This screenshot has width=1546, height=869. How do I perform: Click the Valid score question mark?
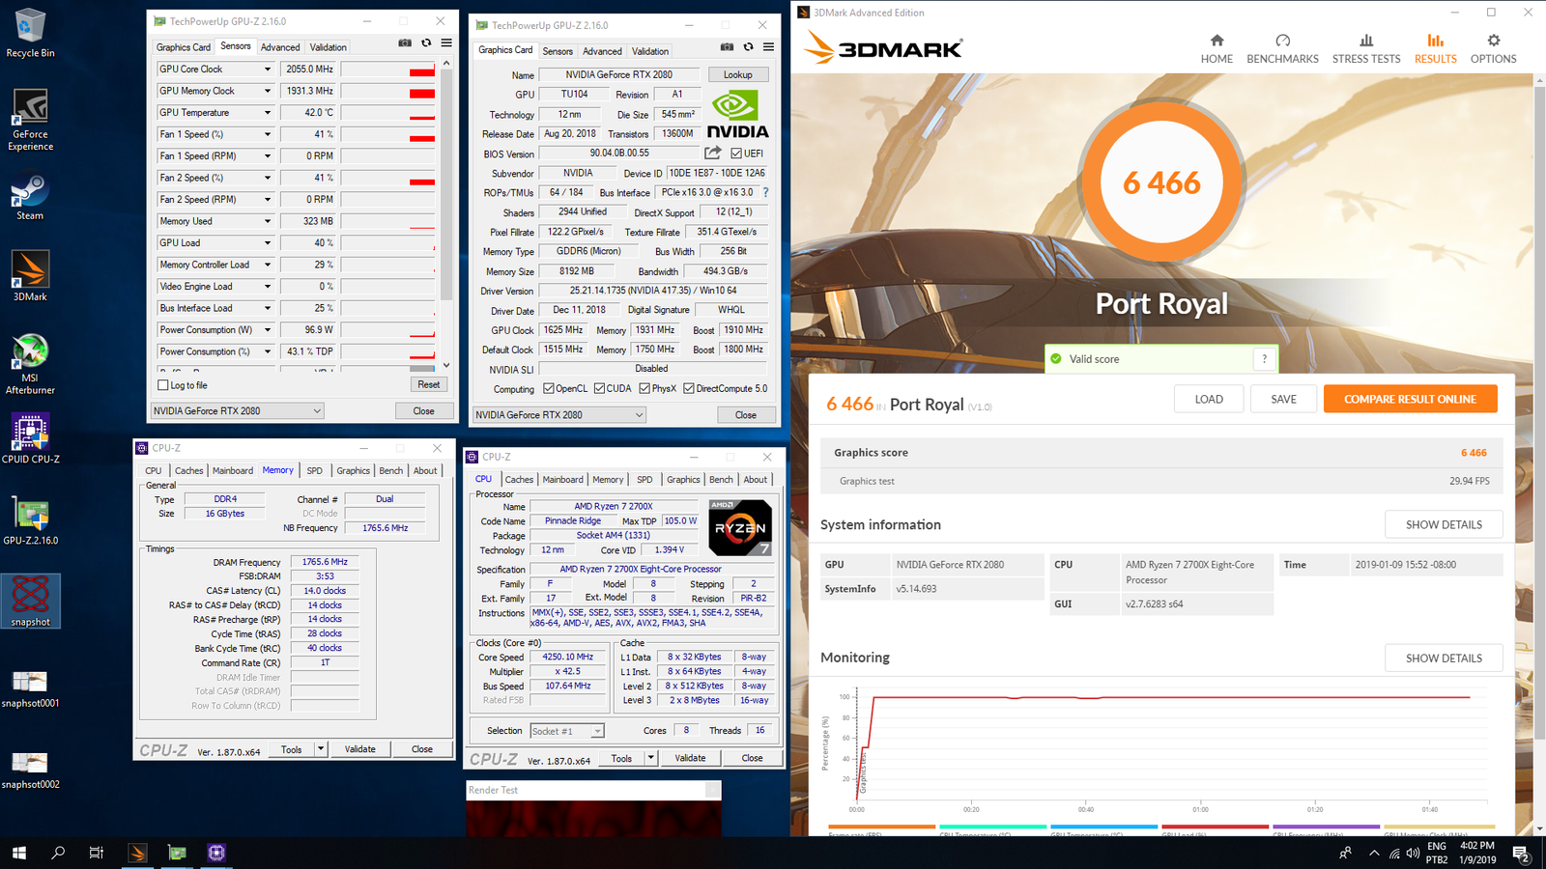click(1264, 359)
